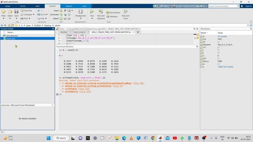Viewport: 253px width, 142px height.
Task: Click the writeXLSFile link in warning
Action: click(x=88, y=86)
